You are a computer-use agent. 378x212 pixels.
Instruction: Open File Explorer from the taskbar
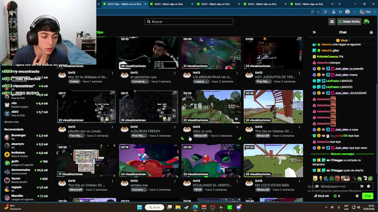(178, 207)
